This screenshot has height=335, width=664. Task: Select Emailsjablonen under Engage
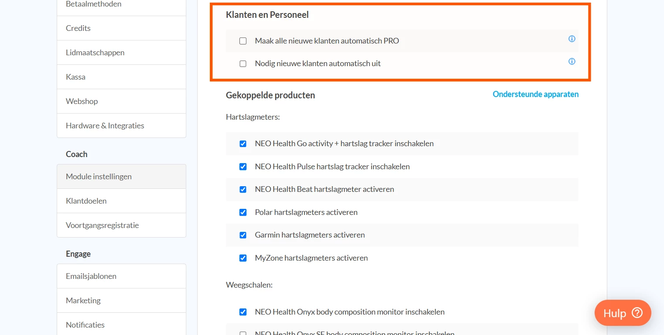91,276
